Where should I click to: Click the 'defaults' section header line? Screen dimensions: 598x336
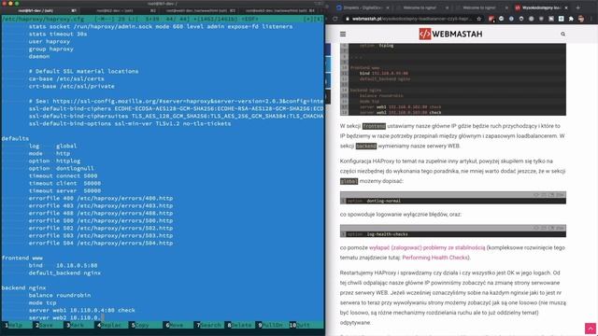click(x=15, y=138)
